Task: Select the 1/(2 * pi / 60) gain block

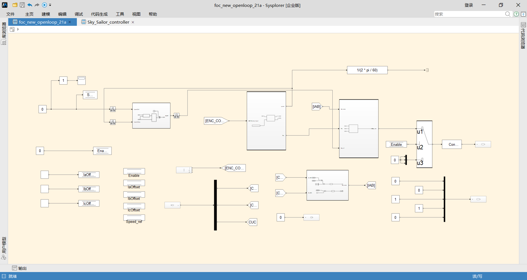Action: 367,70
